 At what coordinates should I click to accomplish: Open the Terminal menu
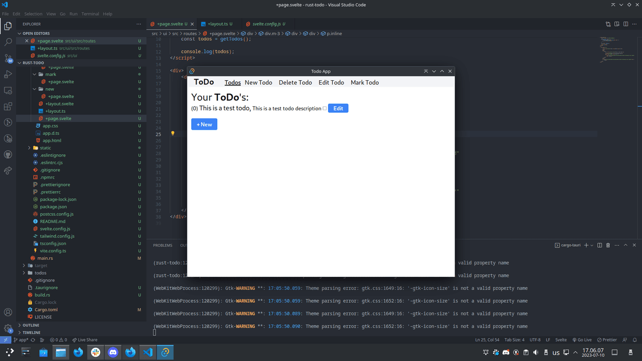(90, 14)
